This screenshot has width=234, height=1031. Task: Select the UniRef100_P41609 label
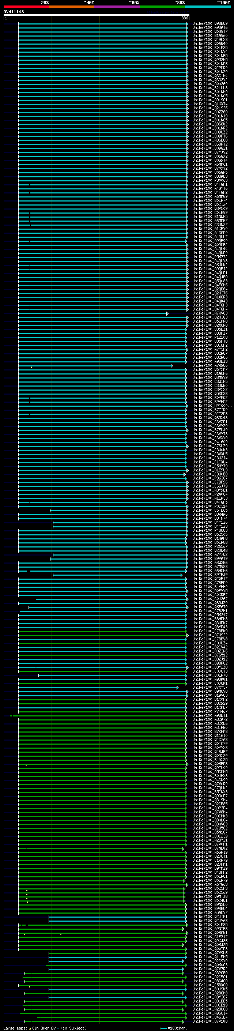tap(210, 442)
